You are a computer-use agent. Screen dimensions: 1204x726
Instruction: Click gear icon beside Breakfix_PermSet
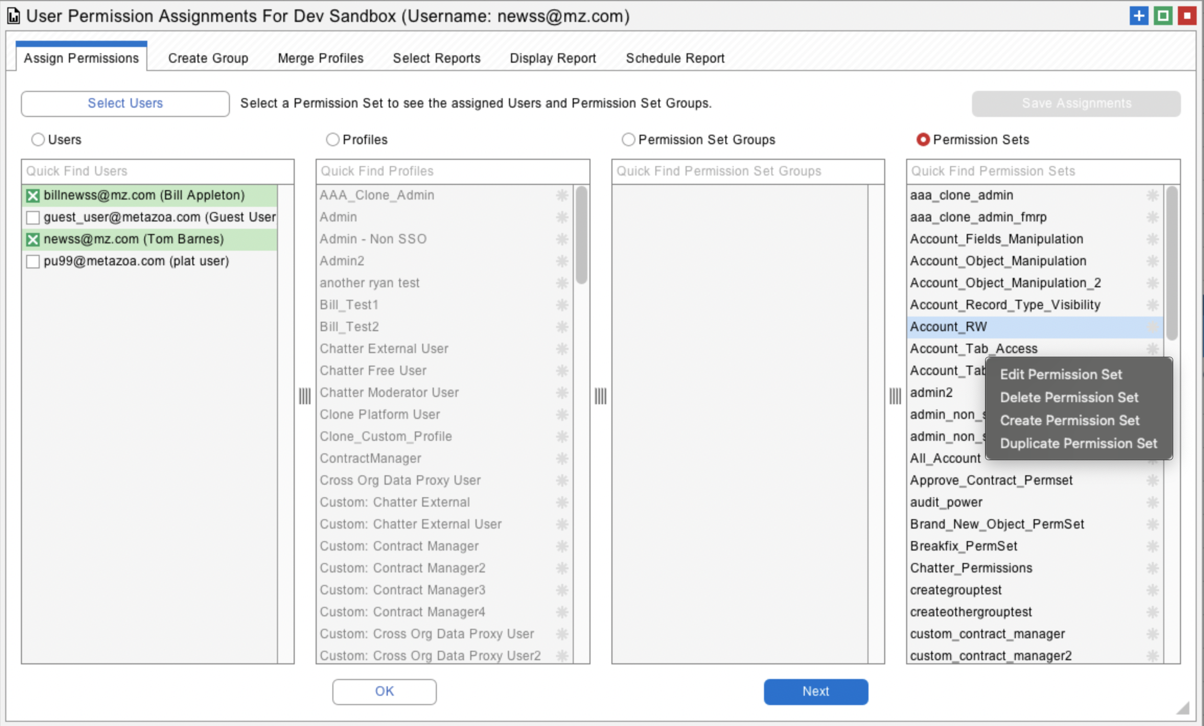point(1152,546)
